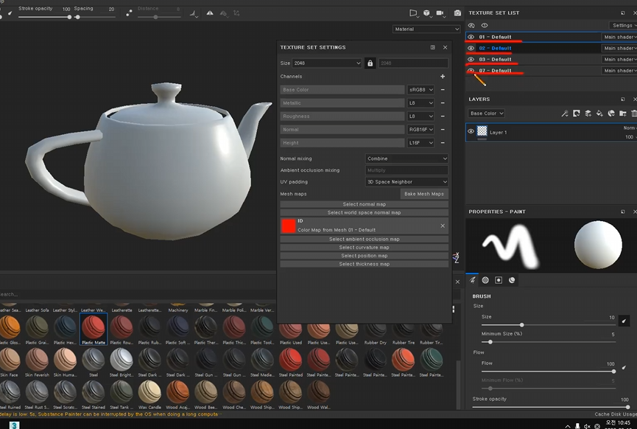This screenshot has height=429, width=637.
Task: Add a channel with the plus icon
Action: coord(443,77)
